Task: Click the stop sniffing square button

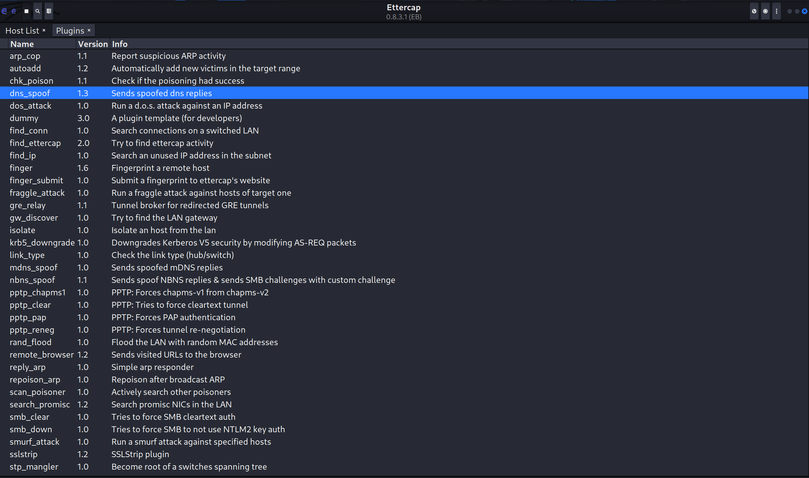Action: 26,11
